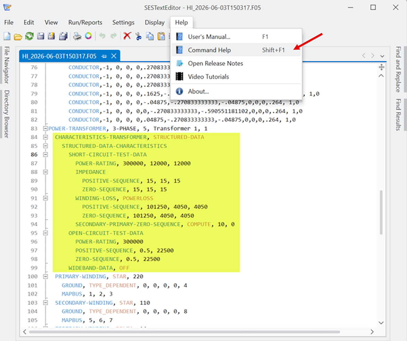Show the Directory Browser side panel

point(7,114)
